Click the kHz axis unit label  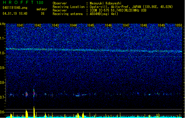point(3,24)
